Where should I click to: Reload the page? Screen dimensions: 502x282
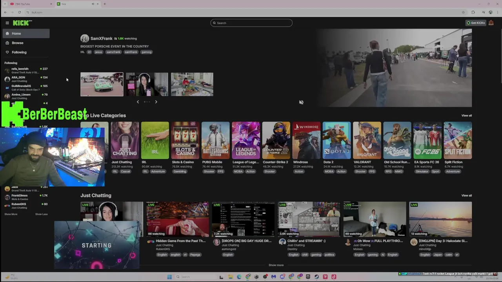pyautogui.click(x=19, y=12)
